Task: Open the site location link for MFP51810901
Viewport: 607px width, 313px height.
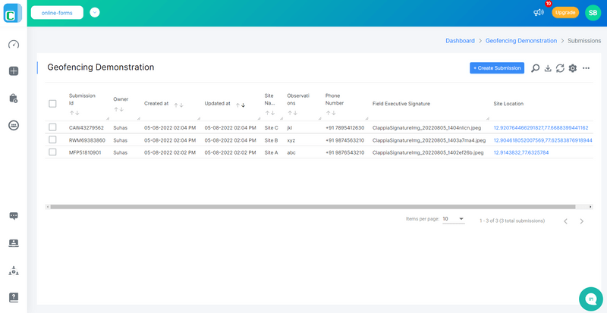Action: [521, 152]
